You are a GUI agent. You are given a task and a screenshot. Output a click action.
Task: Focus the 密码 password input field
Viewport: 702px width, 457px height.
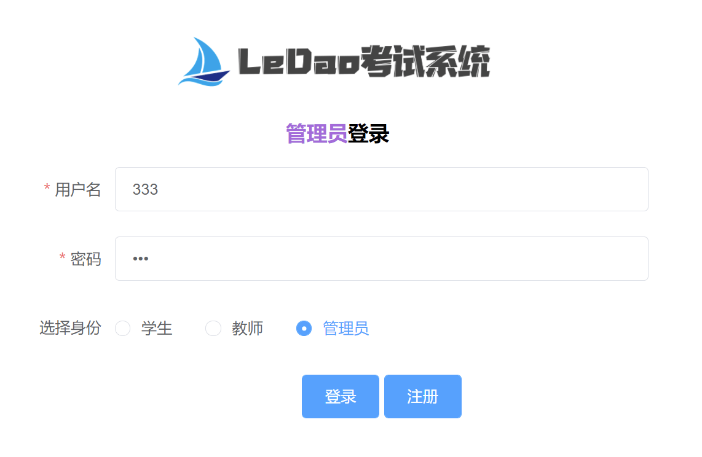(382, 259)
